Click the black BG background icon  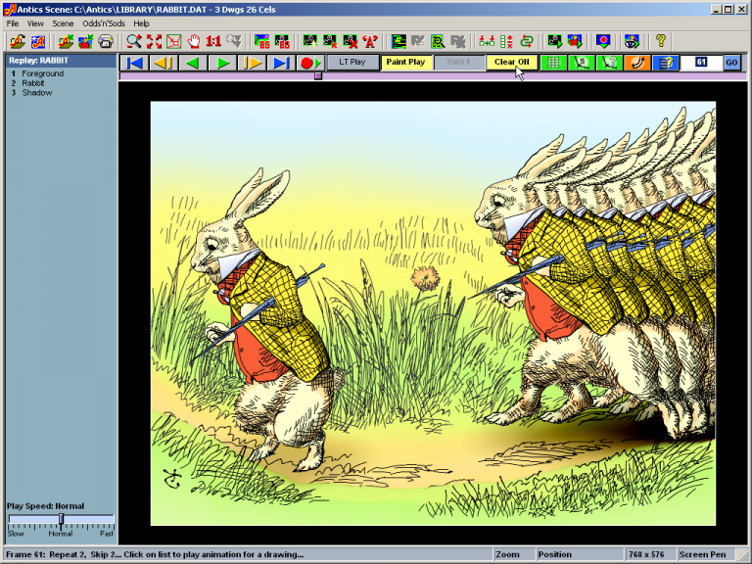point(282,42)
